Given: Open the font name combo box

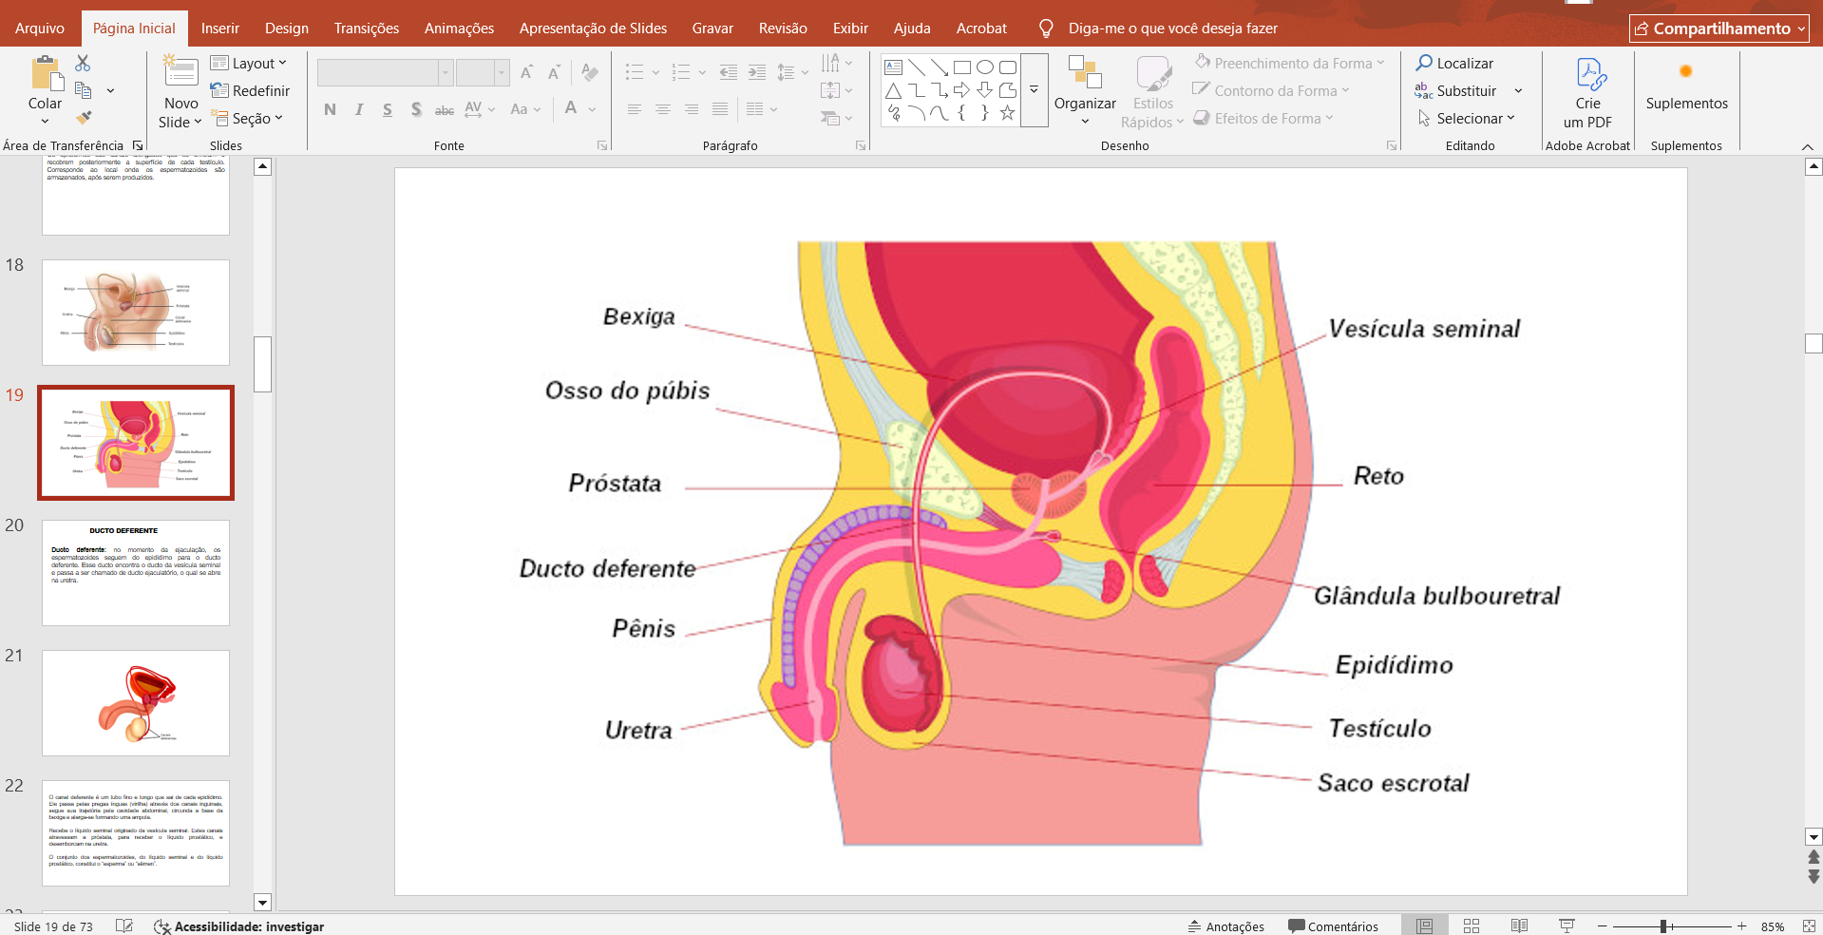Looking at the screenshot, I should point(385,72).
